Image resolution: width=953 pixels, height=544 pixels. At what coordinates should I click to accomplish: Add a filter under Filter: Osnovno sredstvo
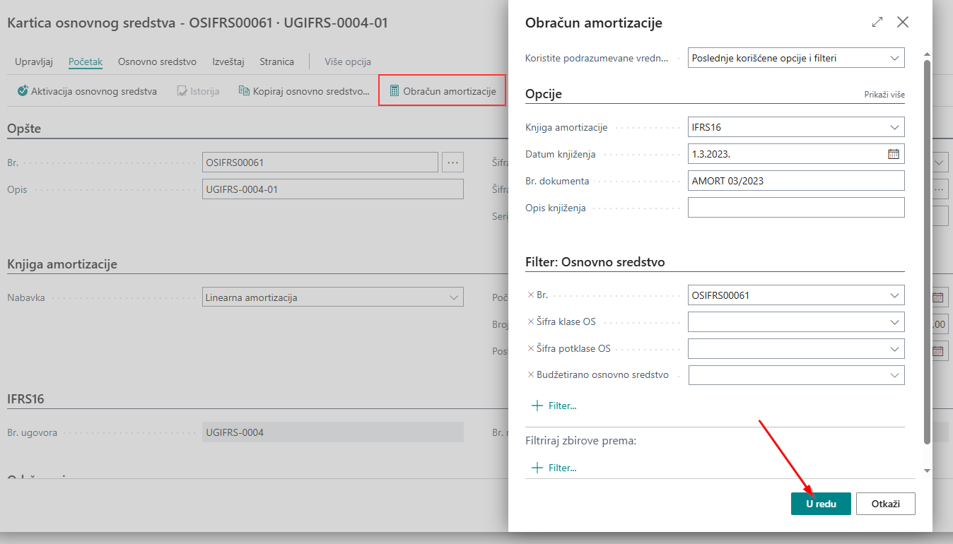pos(554,406)
